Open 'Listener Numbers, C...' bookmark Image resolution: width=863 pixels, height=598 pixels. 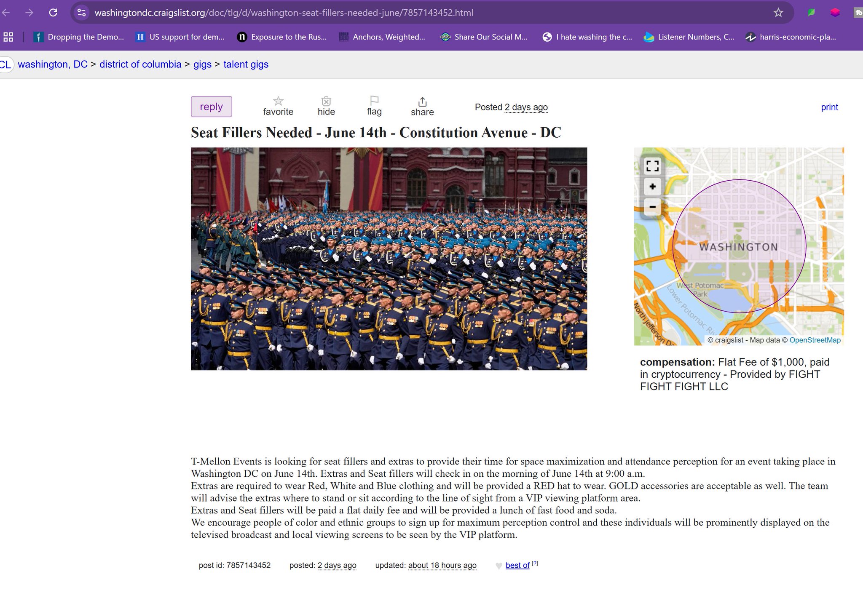(x=689, y=37)
